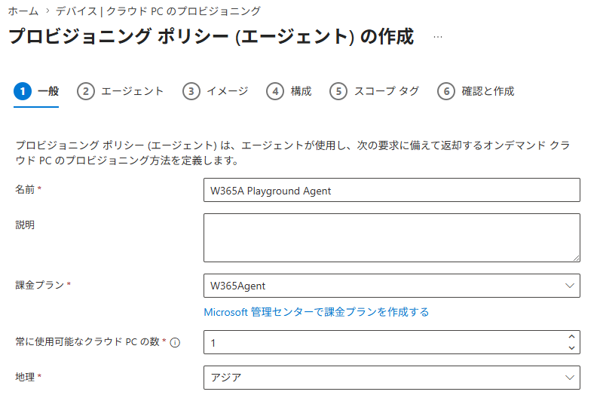Click the step 4 circle icon
The width and height of the screenshot is (600, 410).
275,91
